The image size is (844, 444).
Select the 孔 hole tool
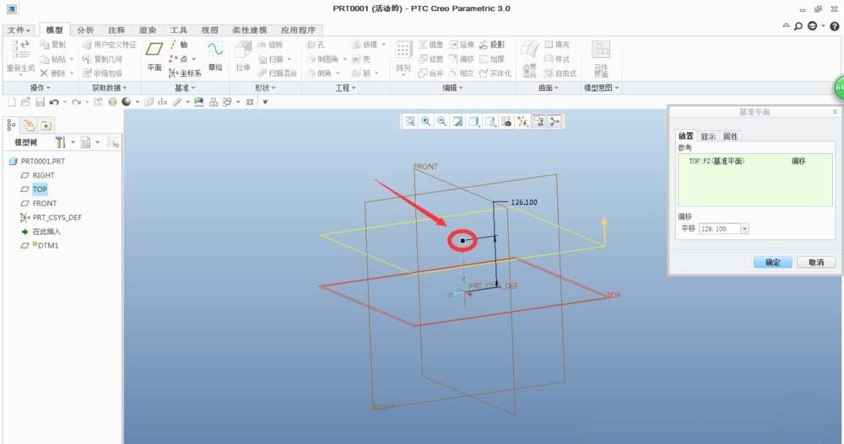[x=316, y=45]
